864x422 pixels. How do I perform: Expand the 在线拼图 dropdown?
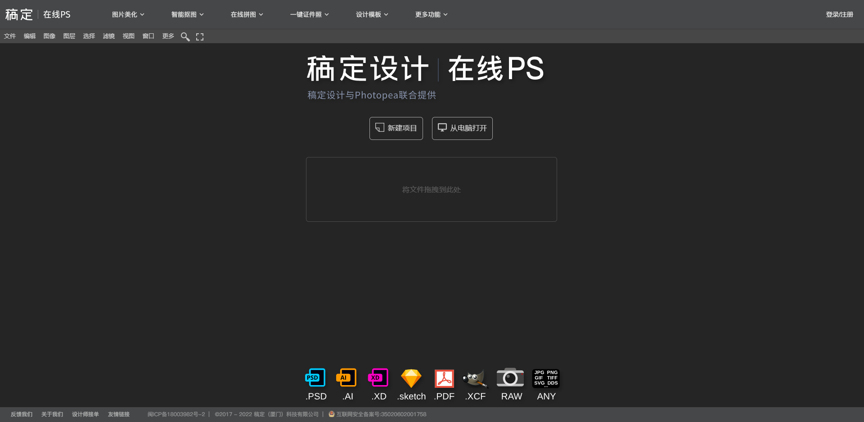[247, 14]
